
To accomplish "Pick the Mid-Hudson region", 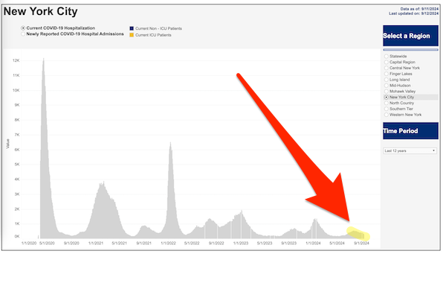I will (x=387, y=86).
